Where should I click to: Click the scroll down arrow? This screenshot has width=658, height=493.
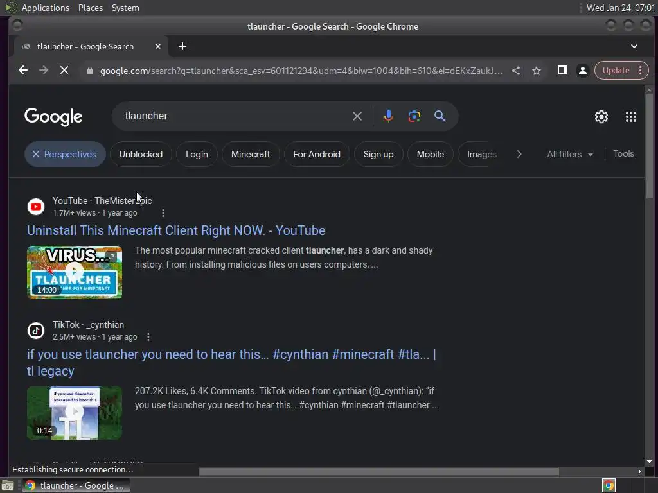(649, 462)
